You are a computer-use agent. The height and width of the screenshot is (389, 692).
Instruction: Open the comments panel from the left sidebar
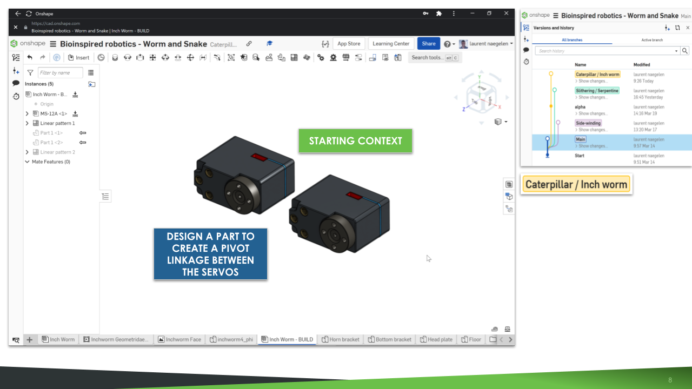(15, 83)
